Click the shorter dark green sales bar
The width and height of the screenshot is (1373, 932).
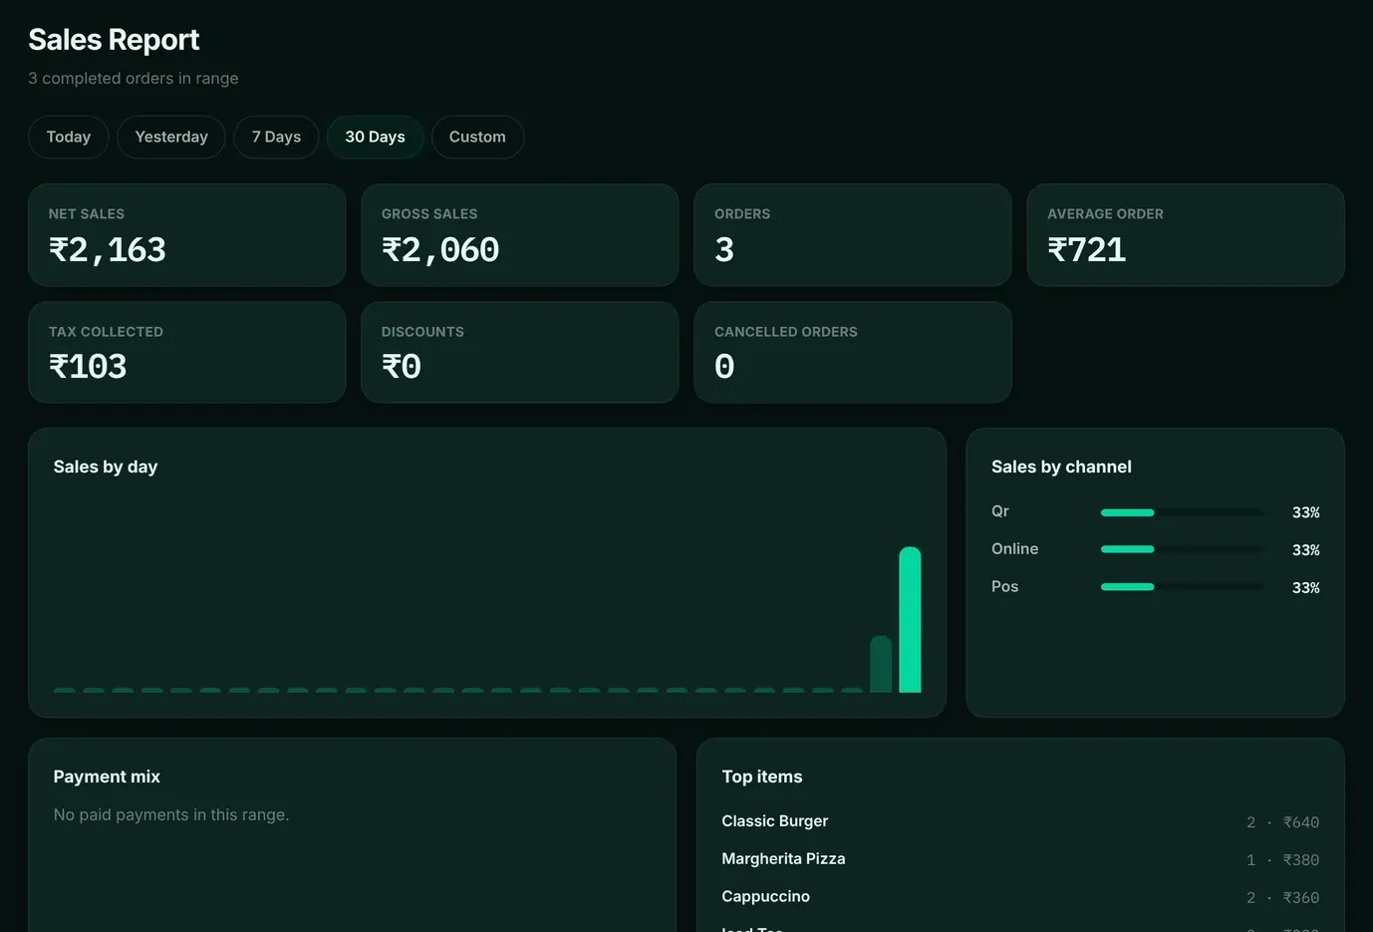[x=881, y=664]
